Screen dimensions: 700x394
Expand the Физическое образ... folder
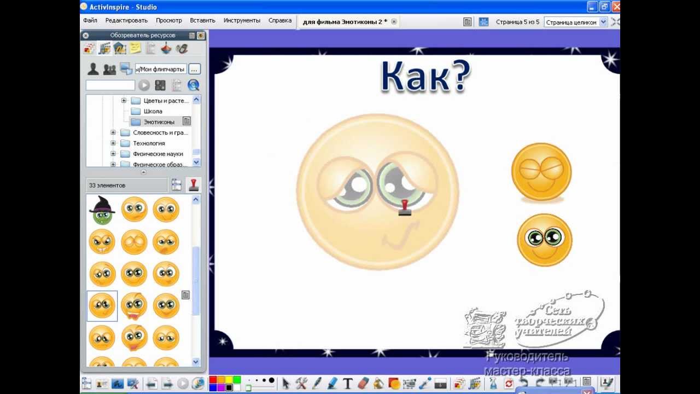[113, 164]
